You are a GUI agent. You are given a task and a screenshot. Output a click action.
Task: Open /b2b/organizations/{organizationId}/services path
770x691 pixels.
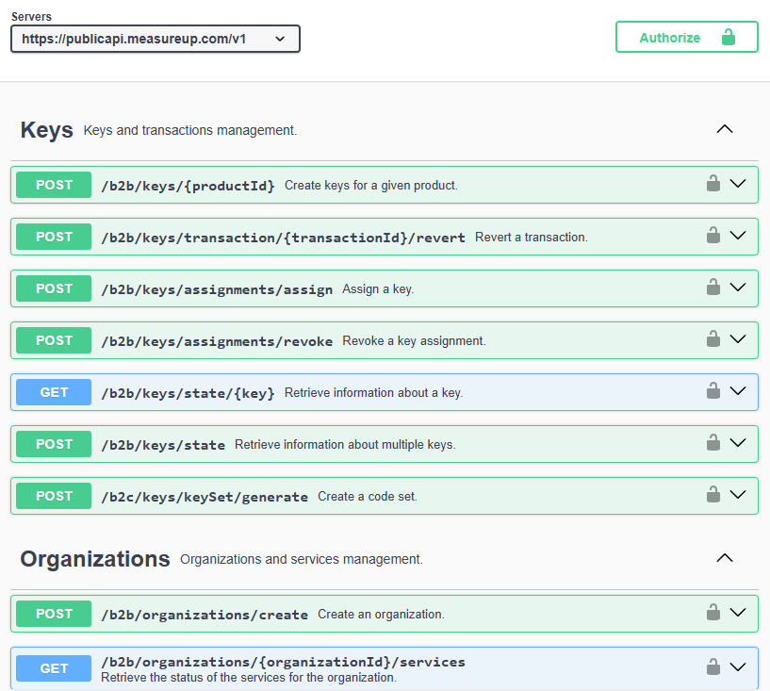coord(283,662)
